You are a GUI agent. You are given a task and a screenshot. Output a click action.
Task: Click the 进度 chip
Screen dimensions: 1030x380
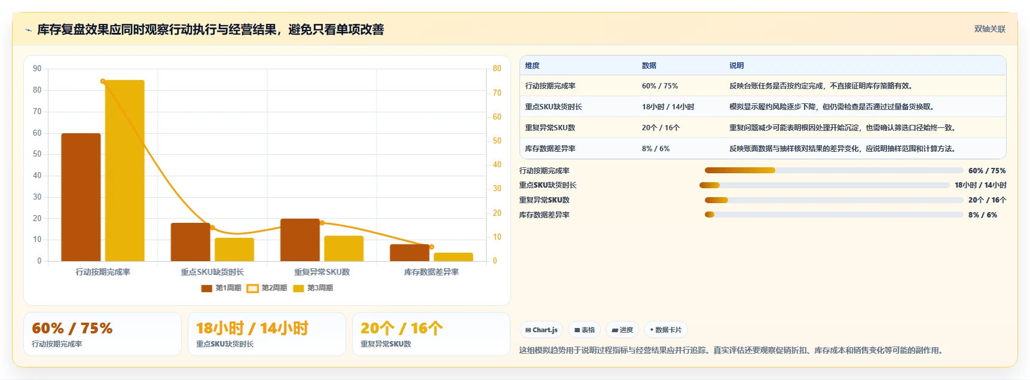(622, 330)
